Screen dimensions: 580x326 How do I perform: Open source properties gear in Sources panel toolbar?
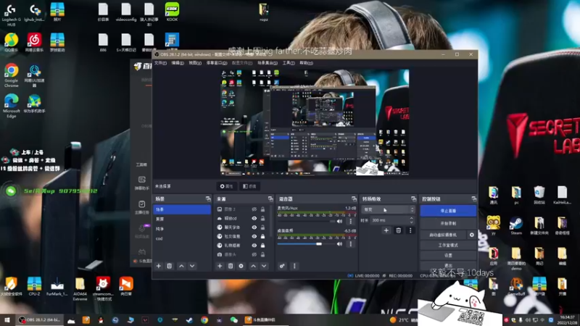(x=241, y=266)
